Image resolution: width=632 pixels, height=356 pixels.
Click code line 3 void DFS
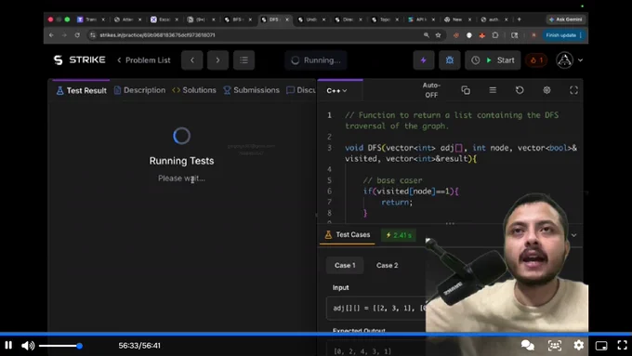click(461, 153)
